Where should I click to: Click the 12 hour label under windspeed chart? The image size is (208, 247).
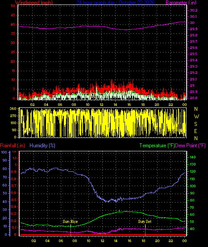pyautogui.click(x=102, y=105)
